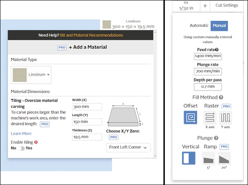The width and height of the screenshot is (248, 185).
Task: Switch cut settings to Automatic
Action: pyautogui.click(x=199, y=26)
